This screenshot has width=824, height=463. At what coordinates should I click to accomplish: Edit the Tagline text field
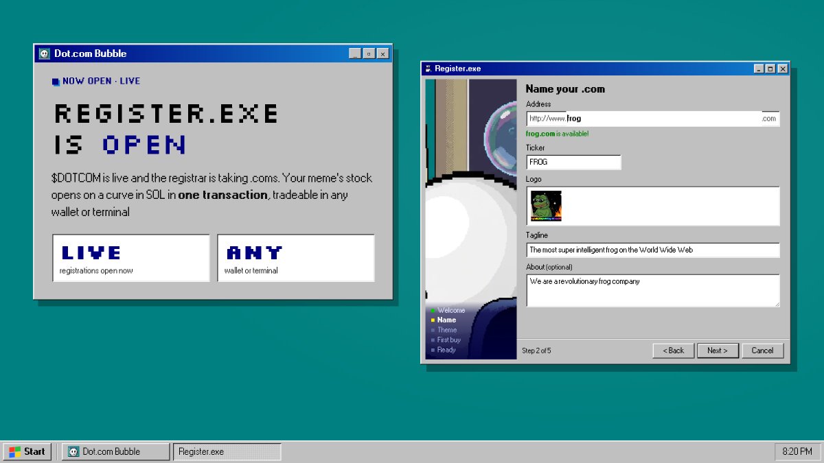click(x=653, y=250)
